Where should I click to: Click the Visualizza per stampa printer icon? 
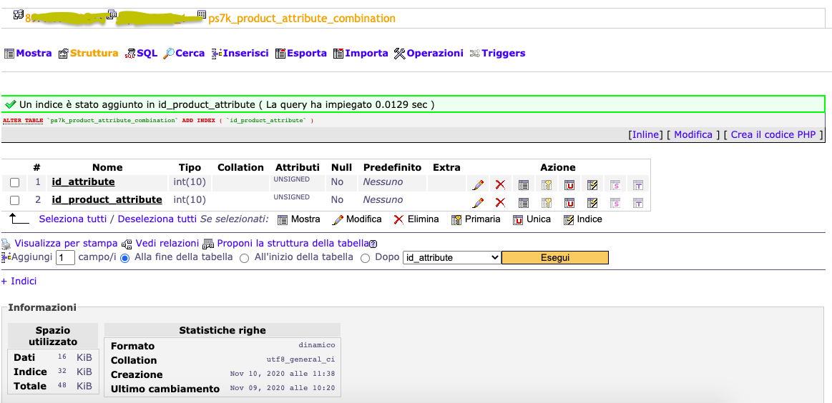point(6,244)
